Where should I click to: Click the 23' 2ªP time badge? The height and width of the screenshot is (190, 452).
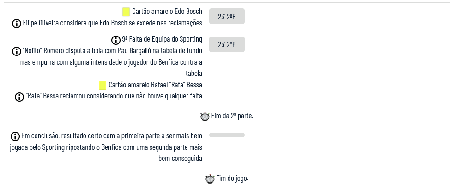(x=227, y=17)
